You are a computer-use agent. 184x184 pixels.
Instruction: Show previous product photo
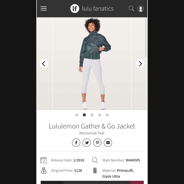click(x=44, y=64)
